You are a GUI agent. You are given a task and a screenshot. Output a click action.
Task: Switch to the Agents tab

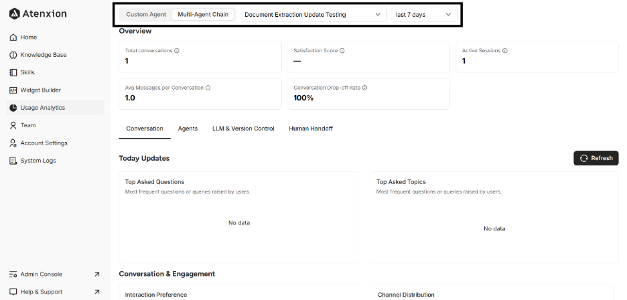pyautogui.click(x=188, y=129)
